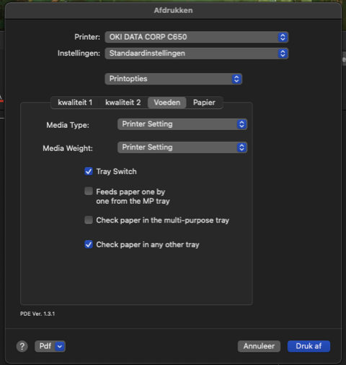The height and width of the screenshot is (365, 346).
Task: Click the Media Type stepper arrows
Action: pyautogui.click(x=241, y=124)
